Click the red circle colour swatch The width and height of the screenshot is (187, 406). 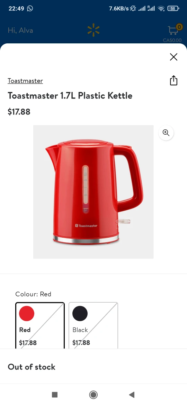coord(27,313)
